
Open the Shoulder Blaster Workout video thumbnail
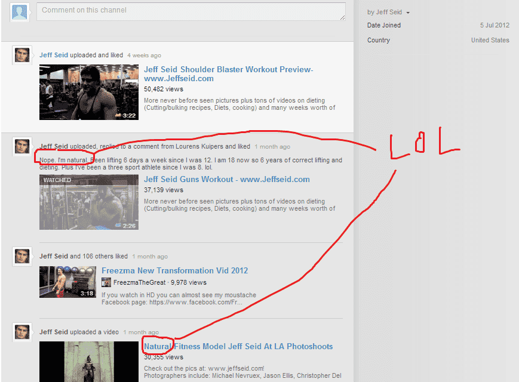tap(88, 93)
